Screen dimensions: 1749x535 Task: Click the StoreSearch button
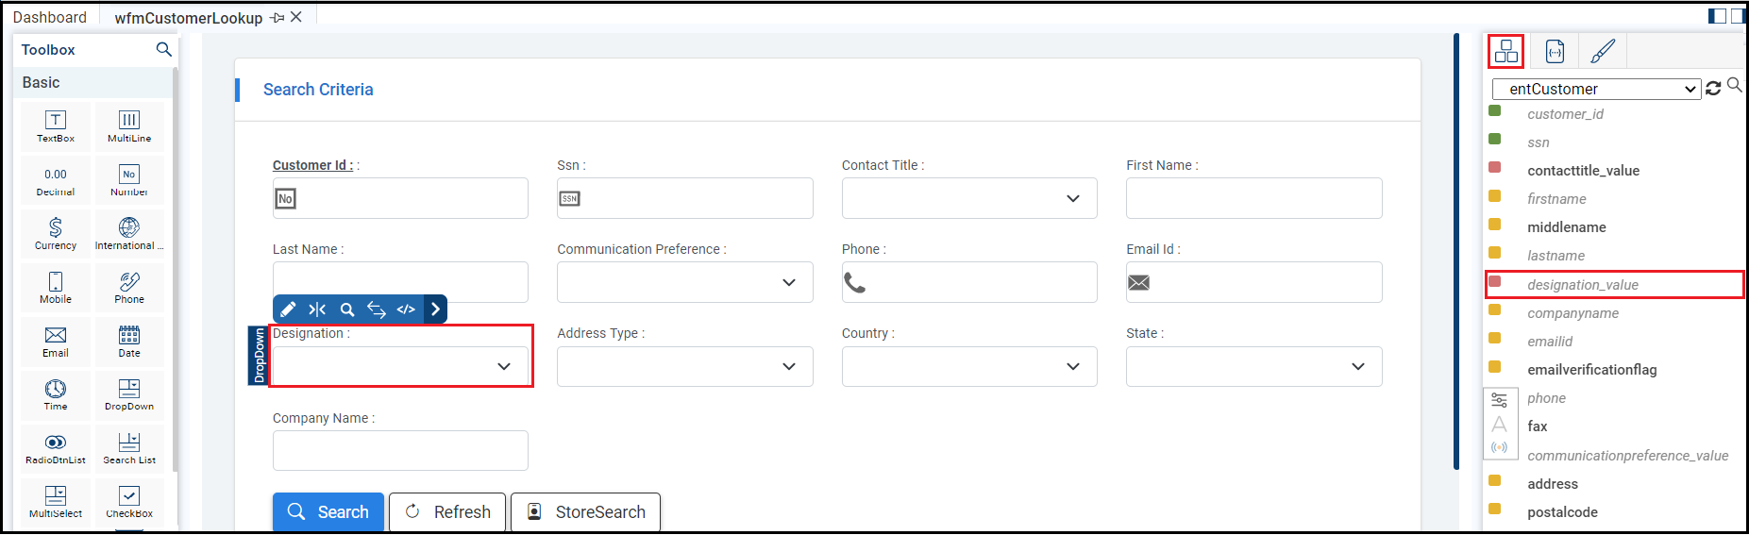tap(585, 511)
